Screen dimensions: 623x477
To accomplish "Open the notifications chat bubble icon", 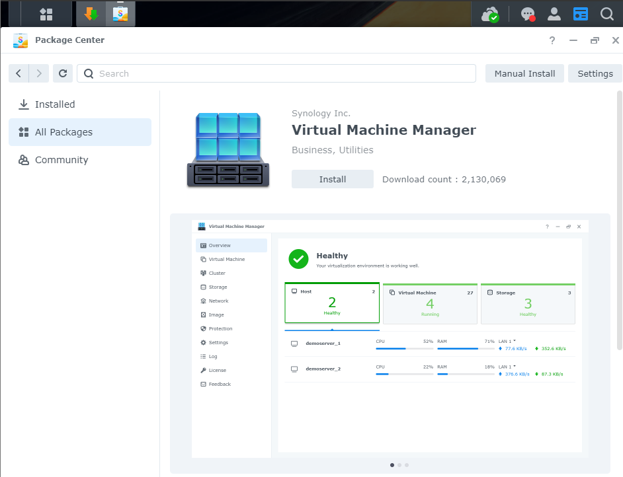I will tap(528, 15).
